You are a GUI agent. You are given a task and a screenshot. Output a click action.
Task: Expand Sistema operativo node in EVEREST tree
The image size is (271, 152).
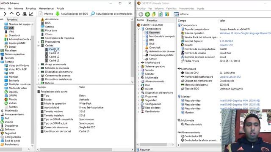[138, 67]
